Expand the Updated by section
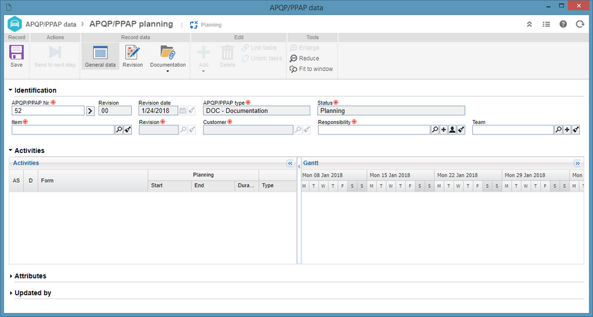Screen dimensions: 593x317 click(x=10, y=293)
